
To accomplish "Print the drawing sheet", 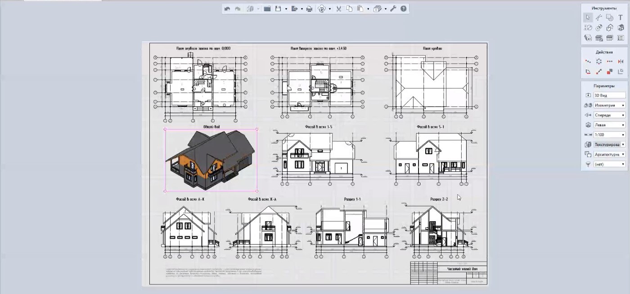I will (x=309, y=9).
